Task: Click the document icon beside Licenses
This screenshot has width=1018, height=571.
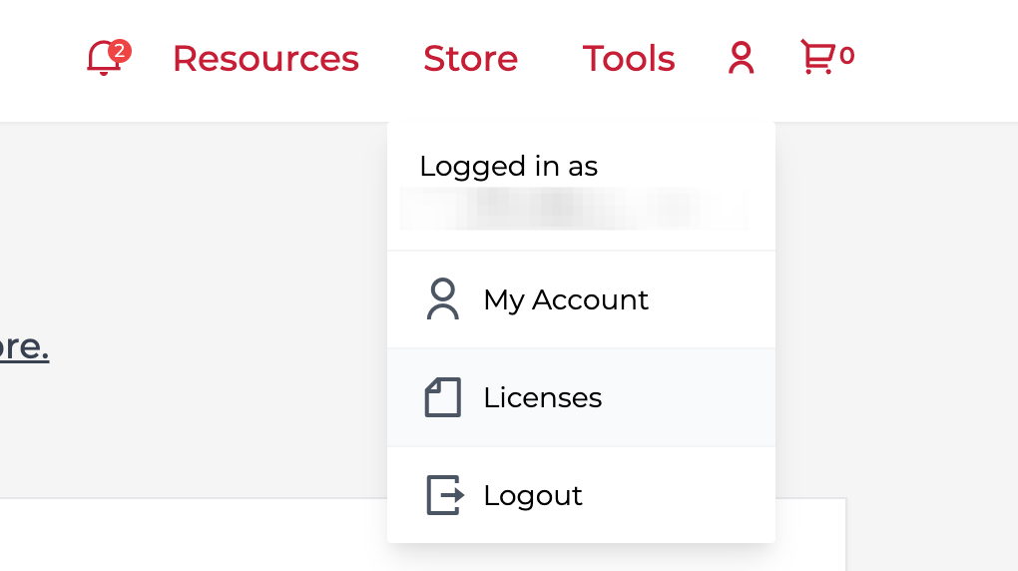Action: click(442, 397)
